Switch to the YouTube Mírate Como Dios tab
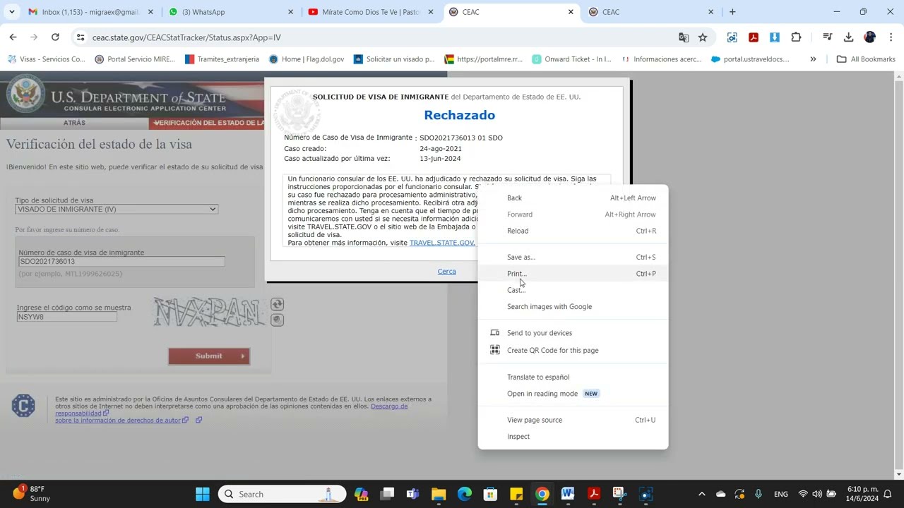 pos(371,12)
